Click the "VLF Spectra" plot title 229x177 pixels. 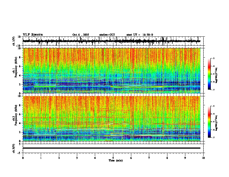point(33,35)
